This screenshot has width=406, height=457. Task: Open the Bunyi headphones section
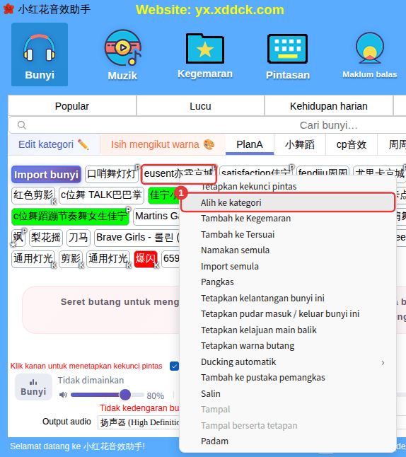point(40,54)
